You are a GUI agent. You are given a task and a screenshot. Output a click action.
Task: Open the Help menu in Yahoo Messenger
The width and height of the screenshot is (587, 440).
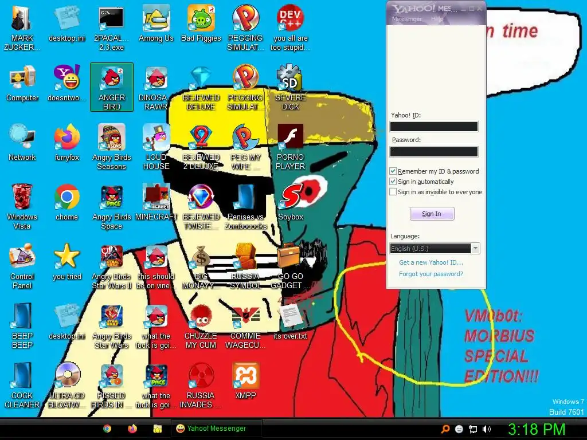pos(436,19)
